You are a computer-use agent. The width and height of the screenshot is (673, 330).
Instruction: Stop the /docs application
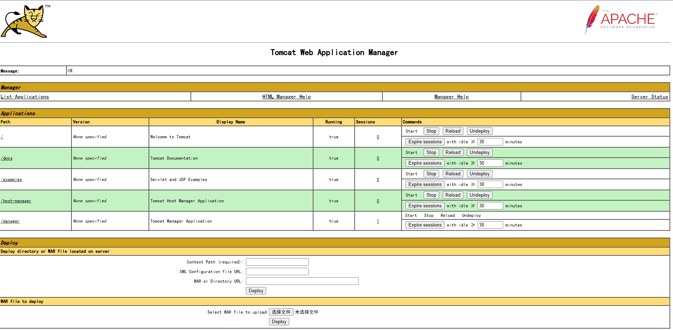coord(431,153)
